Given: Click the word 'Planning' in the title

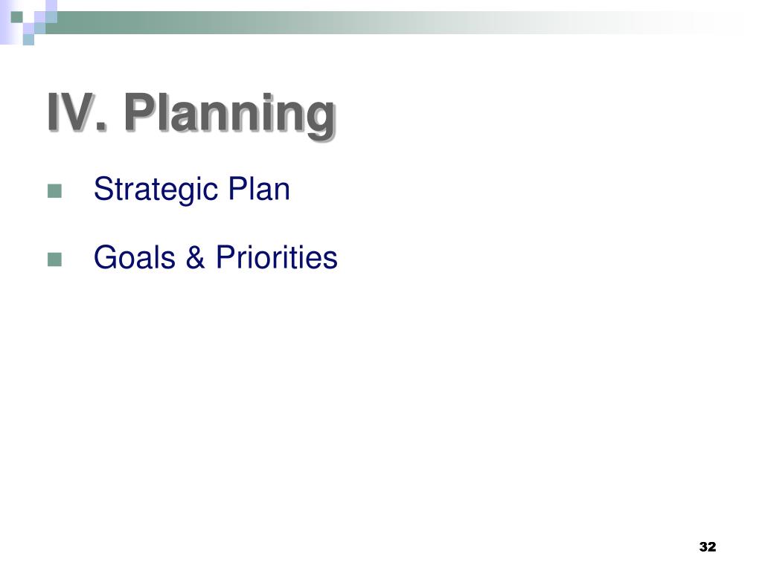Looking at the screenshot, I should point(229,114).
